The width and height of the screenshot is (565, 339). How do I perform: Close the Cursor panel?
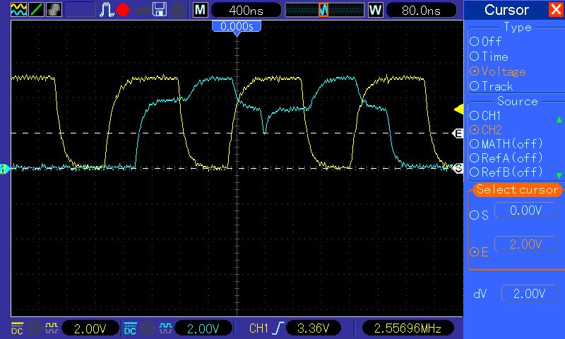555,10
